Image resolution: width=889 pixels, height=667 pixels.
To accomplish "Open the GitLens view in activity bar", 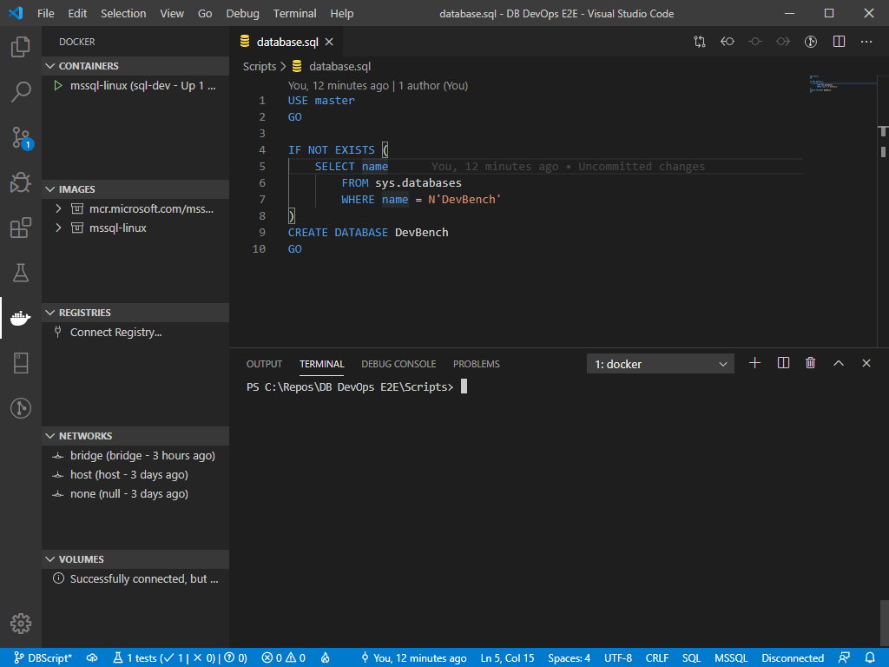I will click(x=21, y=408).
